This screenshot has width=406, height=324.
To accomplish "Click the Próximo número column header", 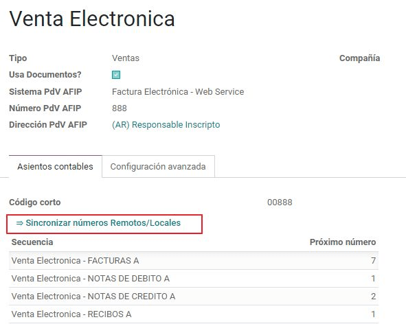I will pos(343,242).
